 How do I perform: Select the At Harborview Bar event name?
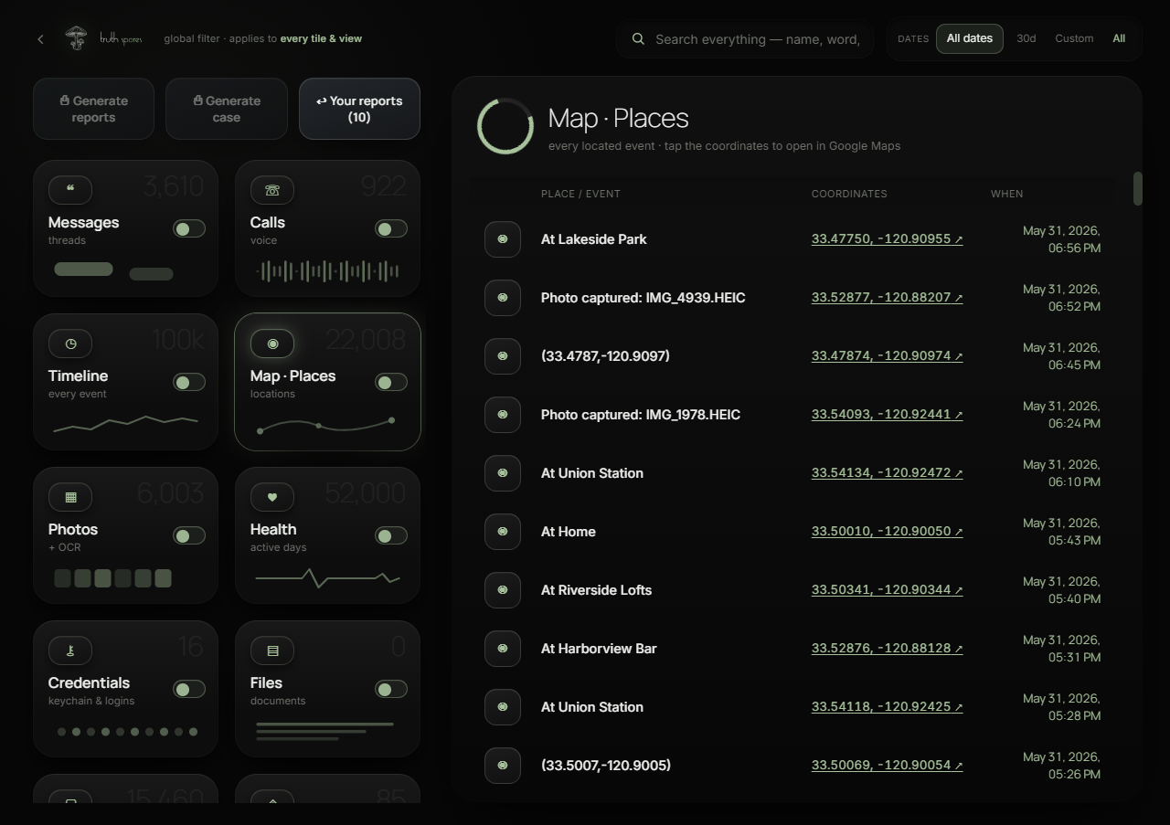[599, 649]
